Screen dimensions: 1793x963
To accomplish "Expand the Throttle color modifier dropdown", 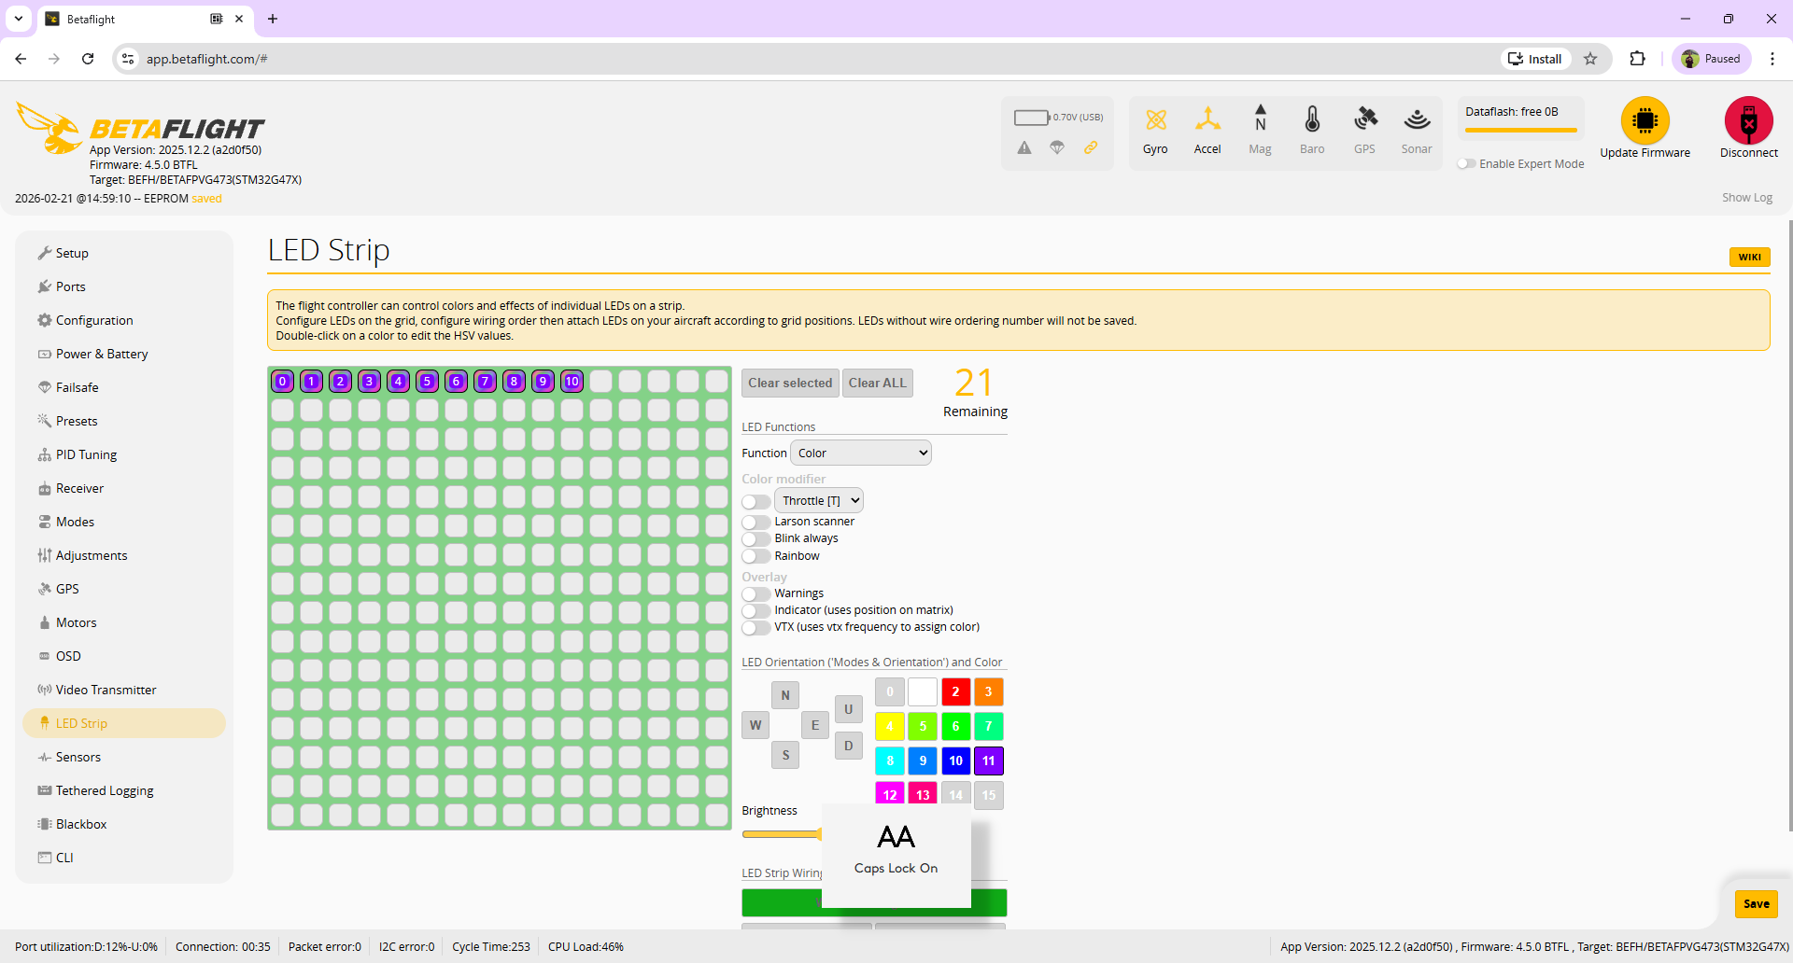I will pyautogui.click(x=819, y=501).
